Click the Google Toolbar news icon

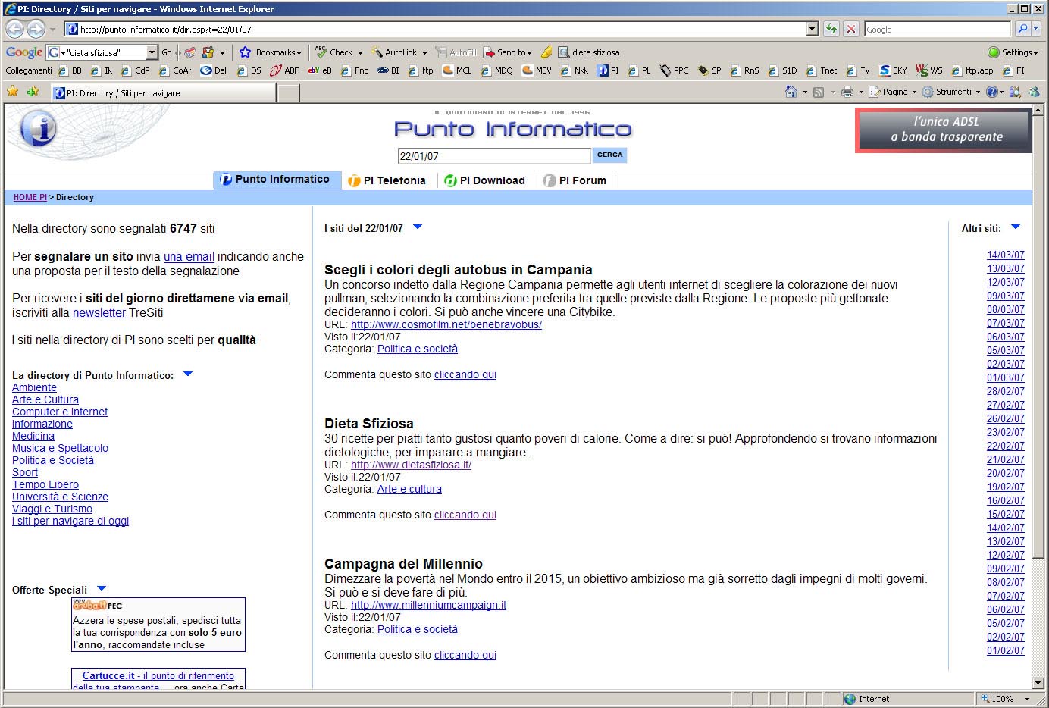[x=190, y=52]
